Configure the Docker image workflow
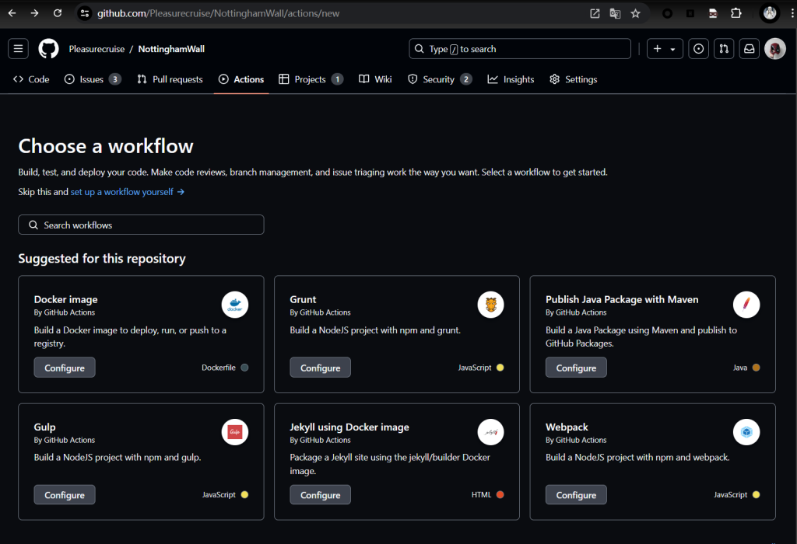 pyautogui.click(x=65, y=368)
